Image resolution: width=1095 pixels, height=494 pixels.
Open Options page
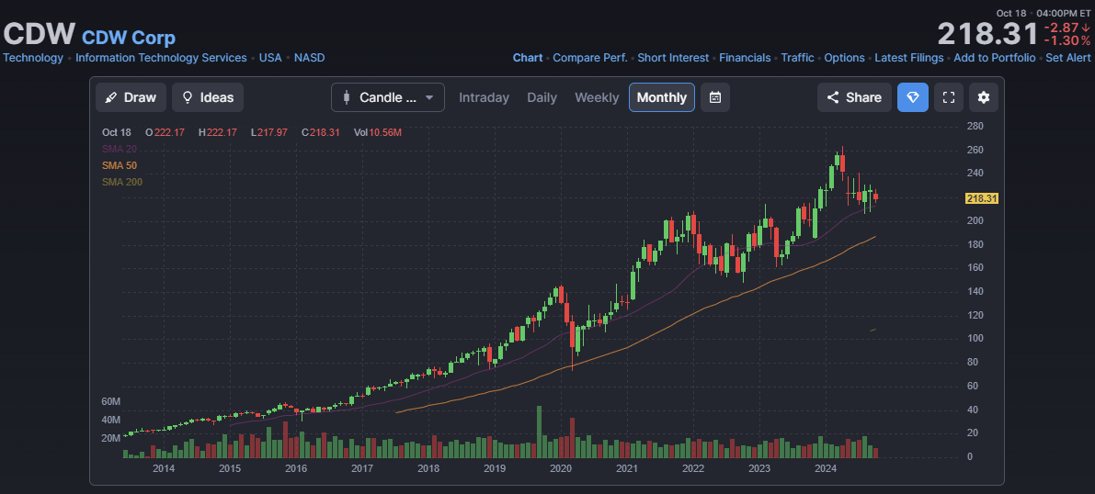point(844,58)
